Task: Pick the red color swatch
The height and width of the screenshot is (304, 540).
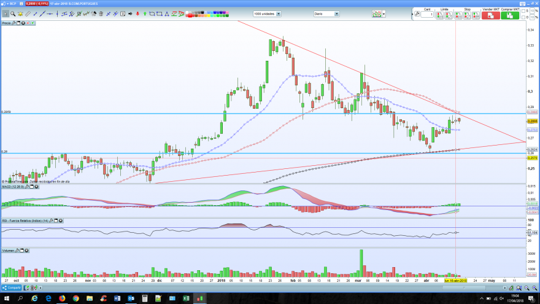Action: pyautogui.click(x=190, y=15)
